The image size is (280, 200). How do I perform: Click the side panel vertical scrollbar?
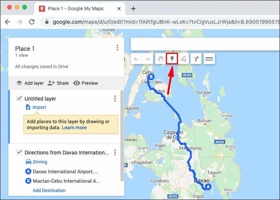click(x=122, y=136)
